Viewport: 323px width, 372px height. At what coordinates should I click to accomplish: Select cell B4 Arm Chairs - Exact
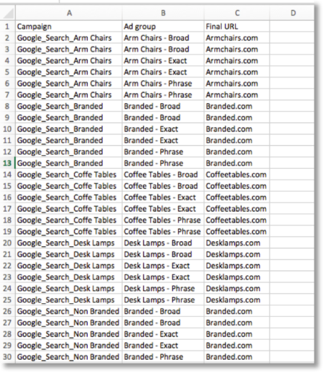click(x=163, y=61)
